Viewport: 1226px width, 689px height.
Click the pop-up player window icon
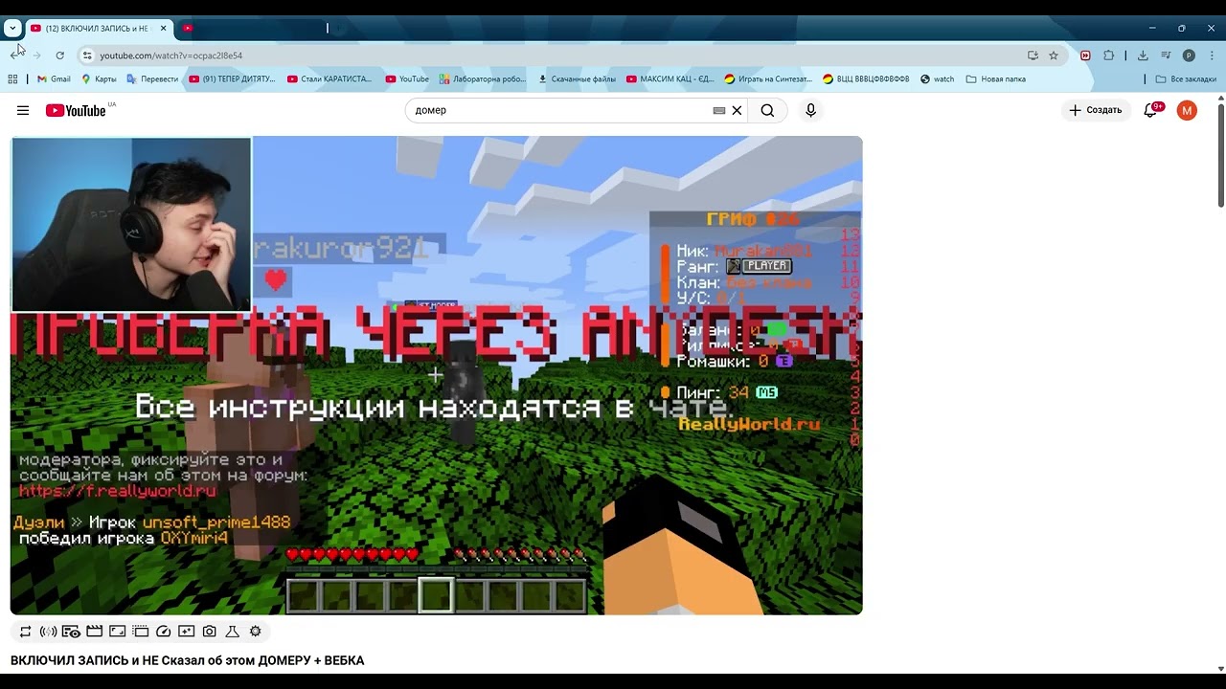coord(141,632)
